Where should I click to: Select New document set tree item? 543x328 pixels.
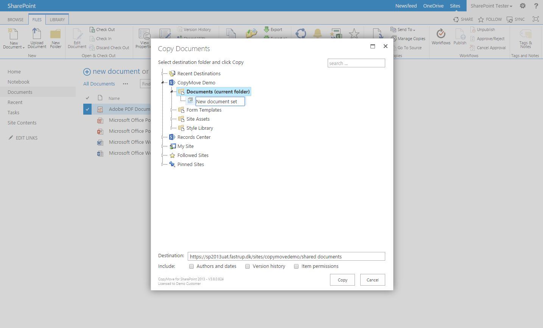pyautogui.click(x=220, y=101)
